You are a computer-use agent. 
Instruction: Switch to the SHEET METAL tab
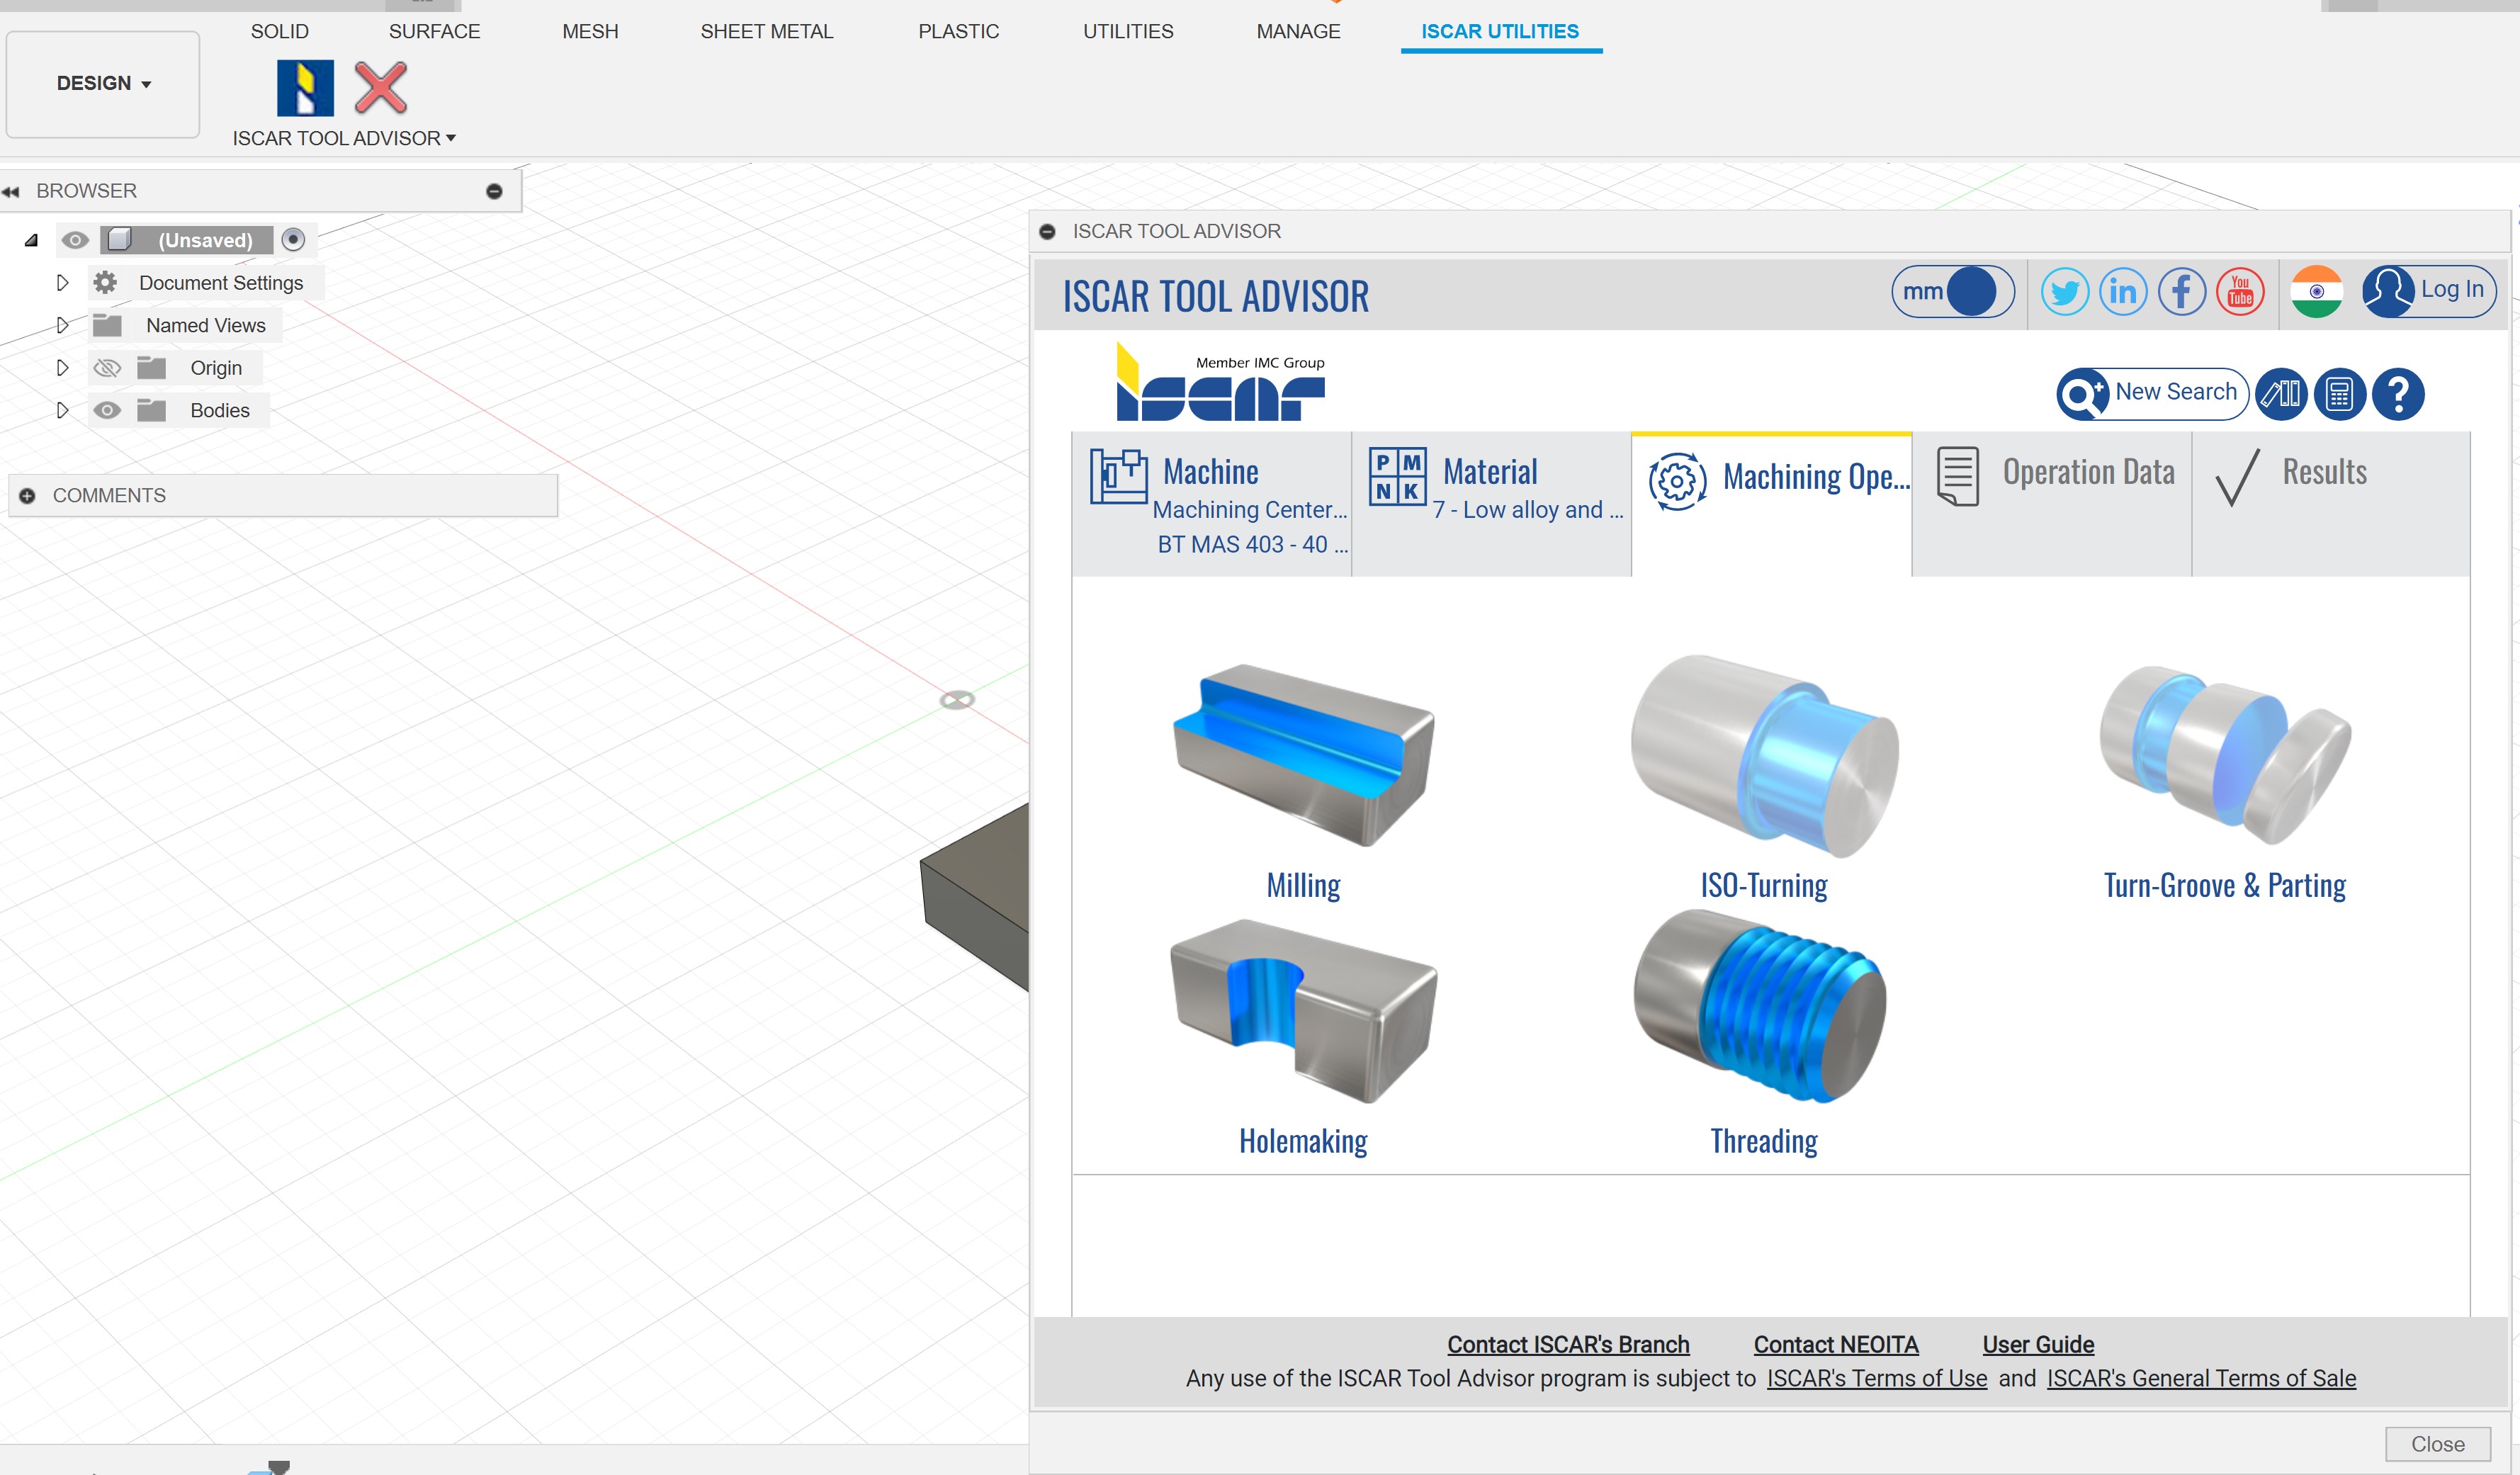coord(766,32)
